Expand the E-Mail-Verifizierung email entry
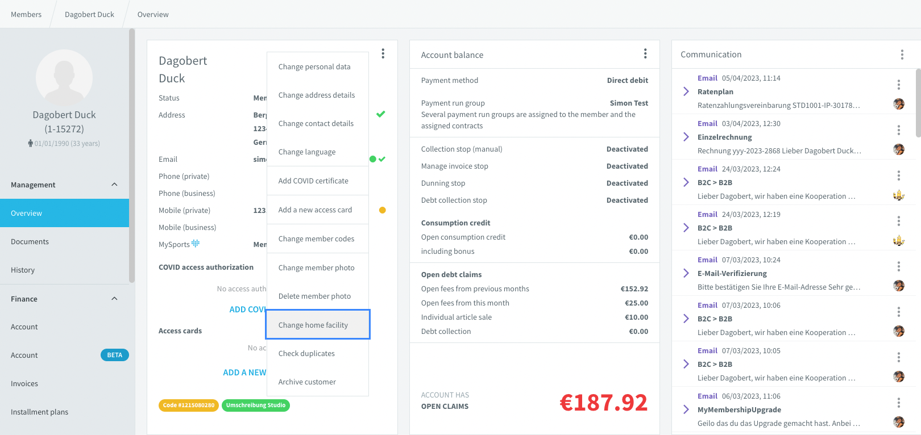921x435 pixels. pos(686,273)
